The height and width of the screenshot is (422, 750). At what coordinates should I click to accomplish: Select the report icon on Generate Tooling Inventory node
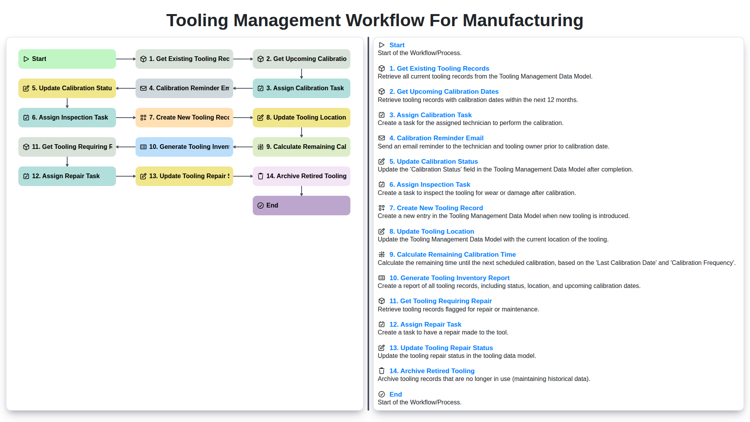143,147
